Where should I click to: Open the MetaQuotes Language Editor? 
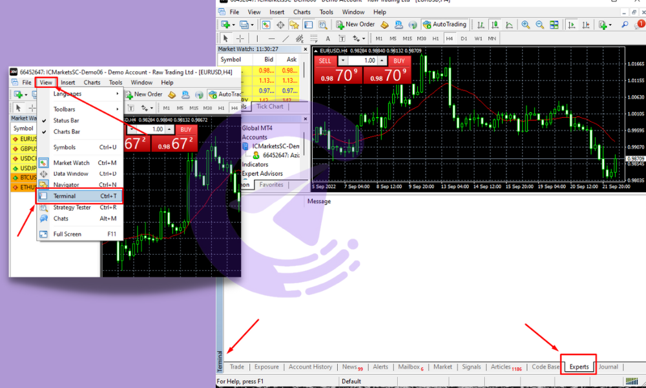(386, 24)
